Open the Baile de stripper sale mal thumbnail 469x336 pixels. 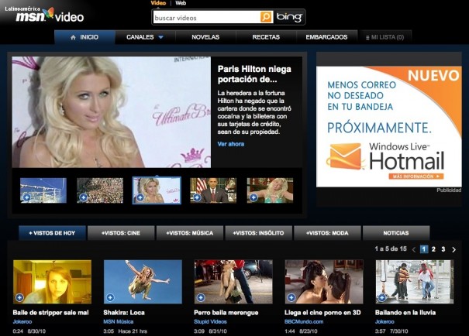tap(53, 282)
